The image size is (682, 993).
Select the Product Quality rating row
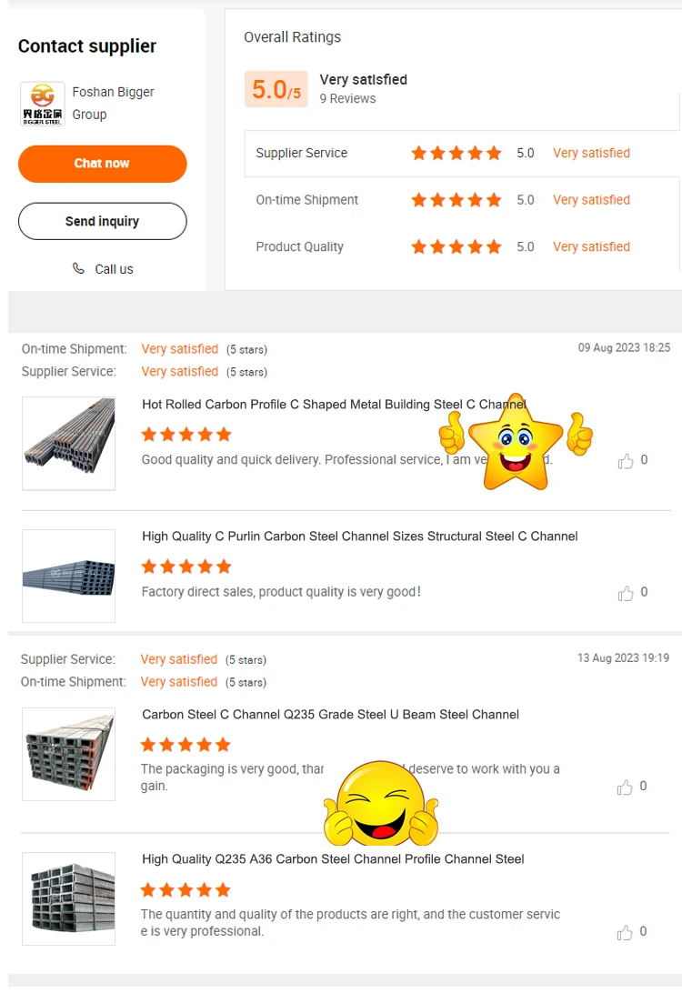click(462, 247)
